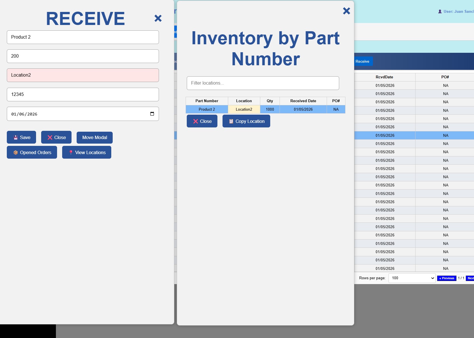Expand the Rows per page dropdown
This screenshot has width=474, height=338.
(412, 278)
